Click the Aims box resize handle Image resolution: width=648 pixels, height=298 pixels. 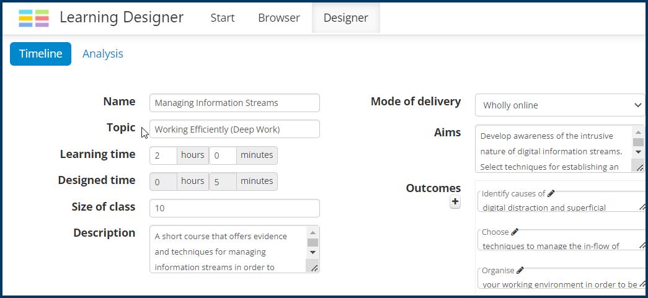[638, 167]
